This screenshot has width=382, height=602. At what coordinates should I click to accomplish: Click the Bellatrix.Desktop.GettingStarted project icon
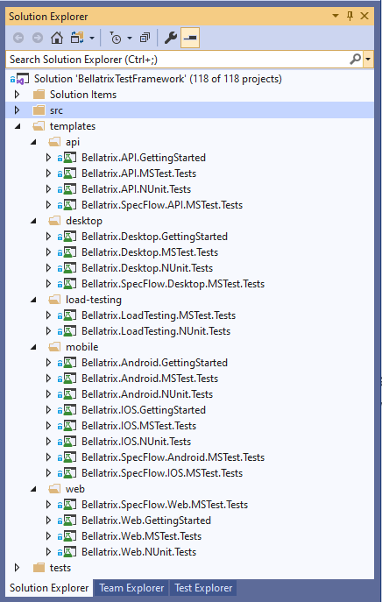tap(69, 237)
